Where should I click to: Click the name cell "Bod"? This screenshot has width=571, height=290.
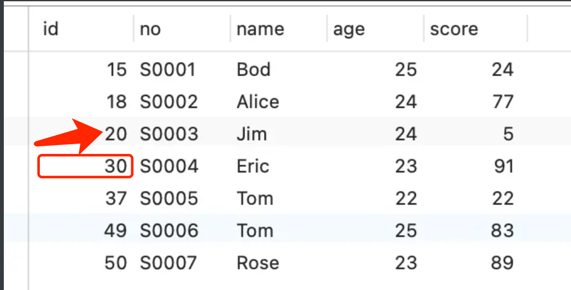(253, 70)
